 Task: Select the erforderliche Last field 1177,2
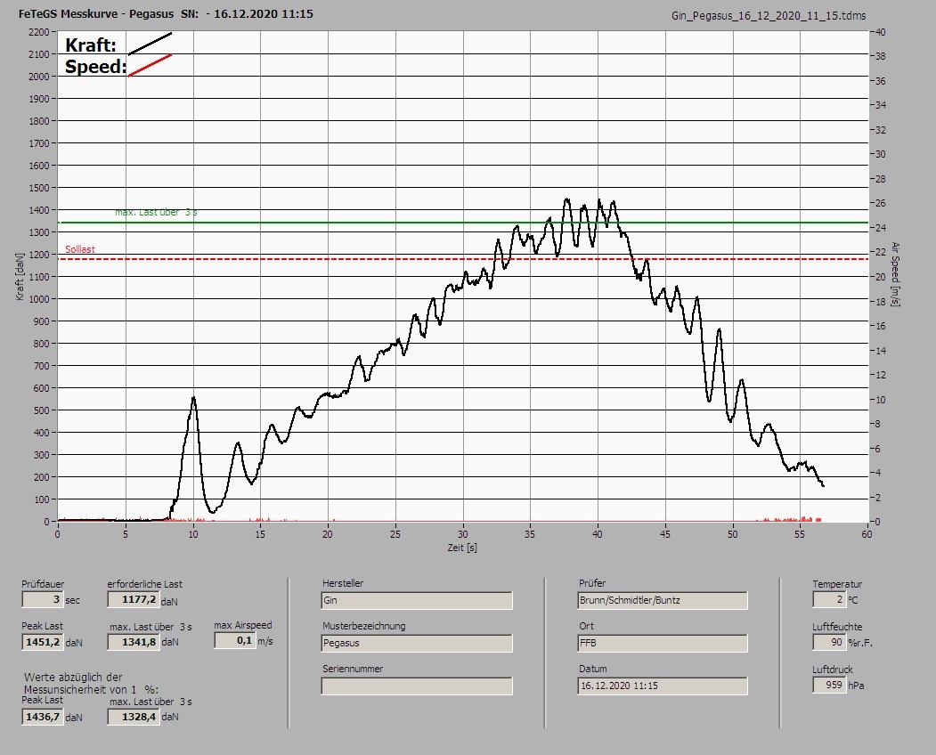(x=133, y=599)
